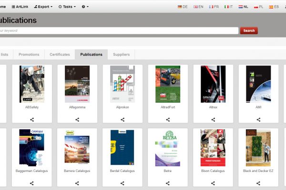Screen dimensions: 286x190
Task: Switch to the Promotions tab
Action: 29,55
